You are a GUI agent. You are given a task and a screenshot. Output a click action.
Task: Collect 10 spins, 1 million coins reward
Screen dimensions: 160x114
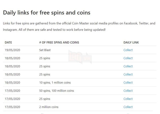(128, 83)
